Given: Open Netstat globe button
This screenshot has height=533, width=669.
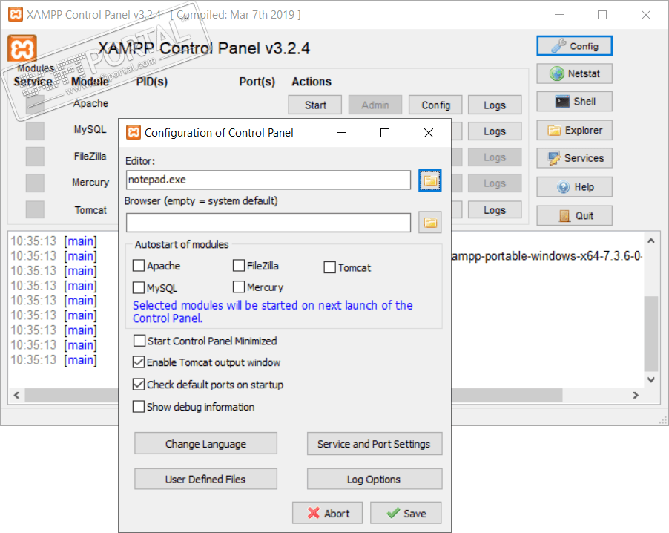Looking at the screenshot, I should (574, 73).
